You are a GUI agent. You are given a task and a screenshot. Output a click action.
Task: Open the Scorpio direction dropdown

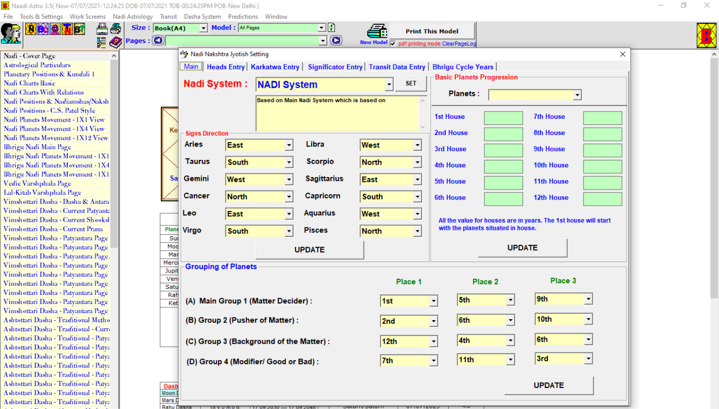tap(418, 163)
